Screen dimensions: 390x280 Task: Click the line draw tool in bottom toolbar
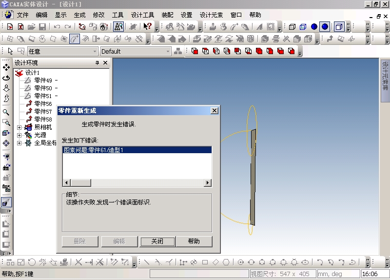point(147,262)
